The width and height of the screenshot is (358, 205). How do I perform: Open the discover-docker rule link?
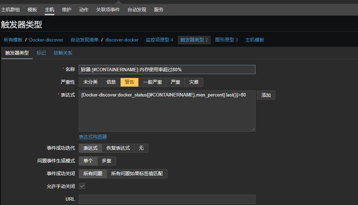click(122, 40)
